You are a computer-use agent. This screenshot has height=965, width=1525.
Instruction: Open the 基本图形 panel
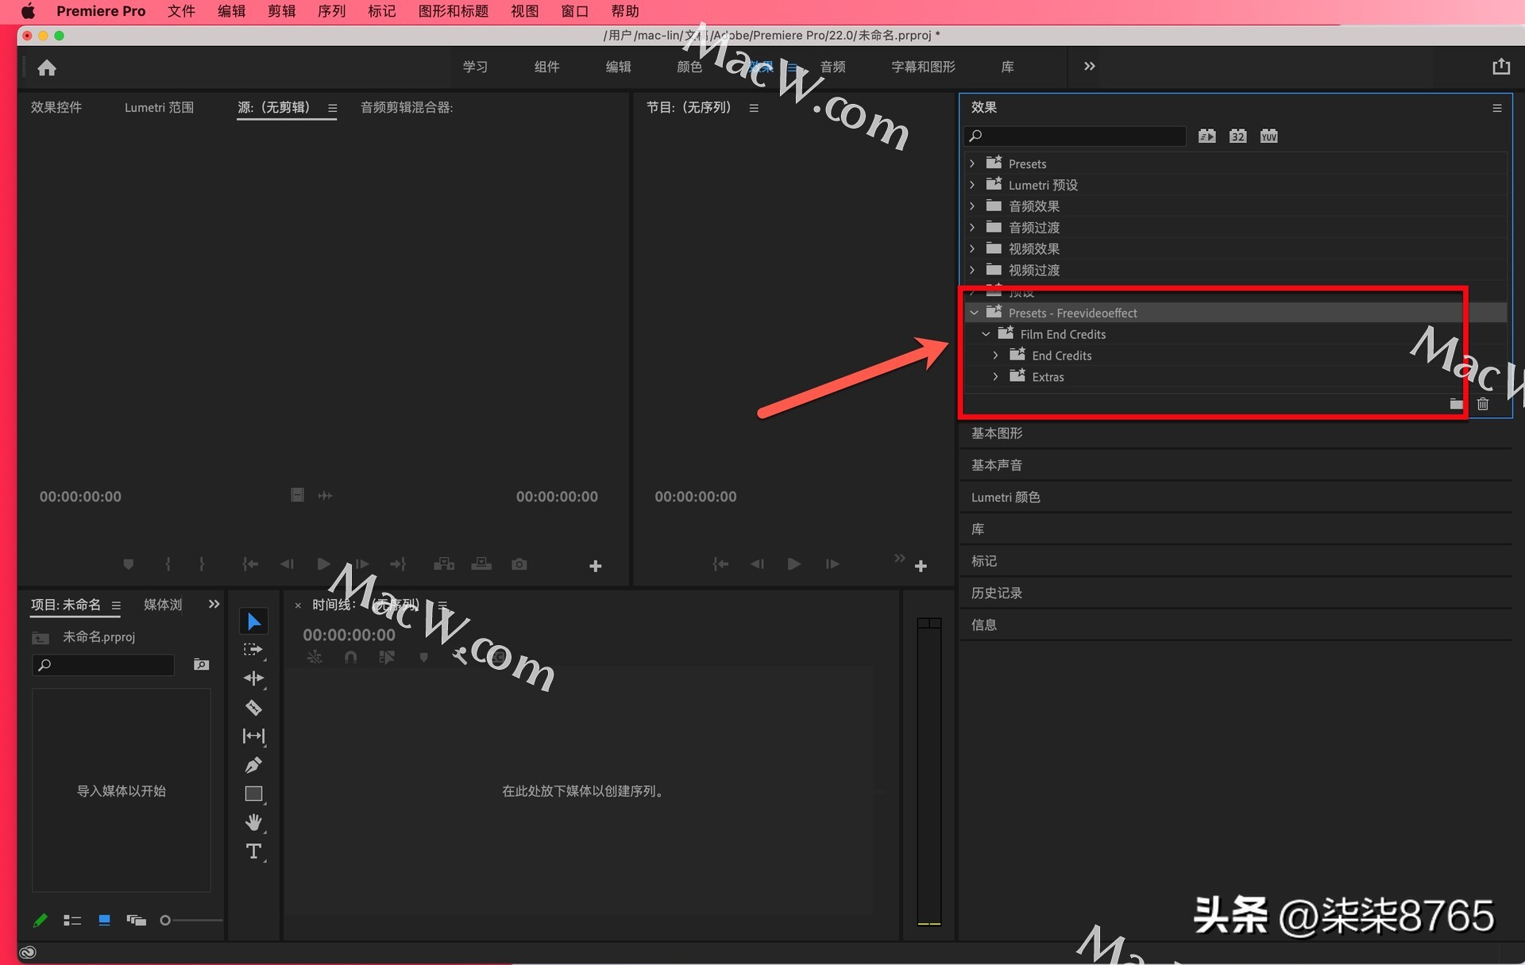pyautogui.click(x=997, y=433)
